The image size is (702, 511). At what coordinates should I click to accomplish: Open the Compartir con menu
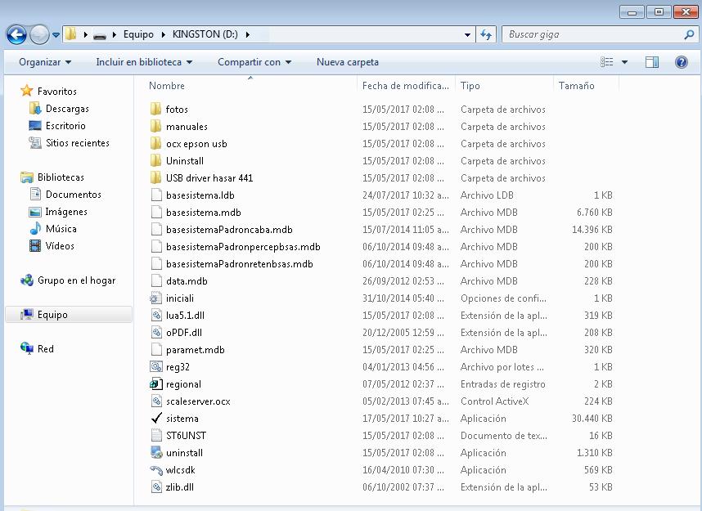(254, 62)
